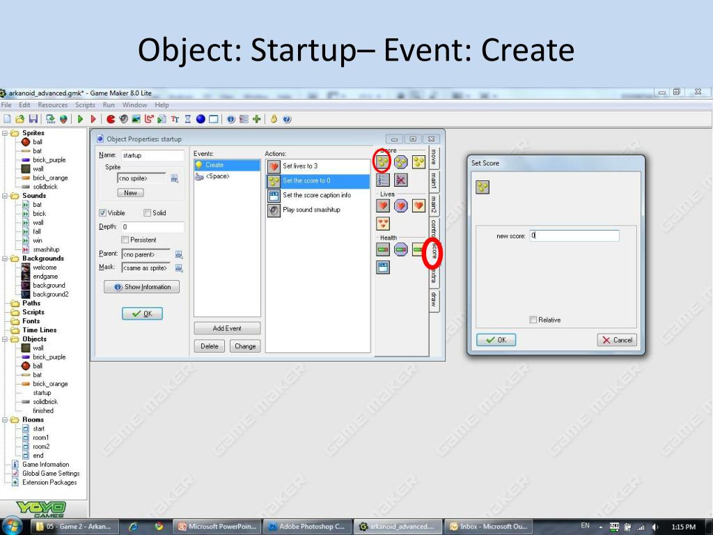Open the sprite selection menu icon
The image size is (713, 535).
point(174,178)
